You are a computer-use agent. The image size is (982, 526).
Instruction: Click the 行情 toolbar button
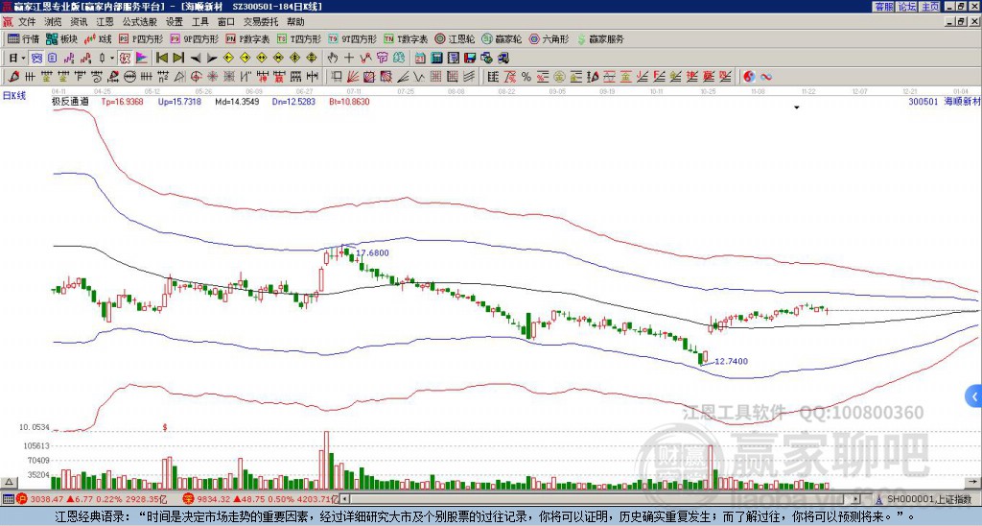pos(24,38)
